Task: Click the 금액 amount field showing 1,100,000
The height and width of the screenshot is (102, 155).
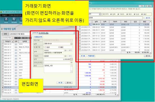Action: coord(57,59)
